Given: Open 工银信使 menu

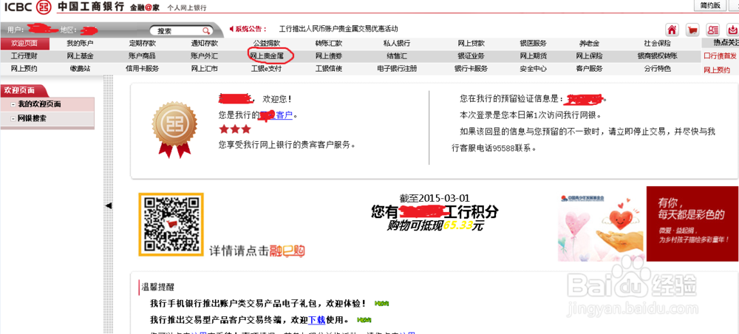Looking at the screenshot, I should coord(329,69).
